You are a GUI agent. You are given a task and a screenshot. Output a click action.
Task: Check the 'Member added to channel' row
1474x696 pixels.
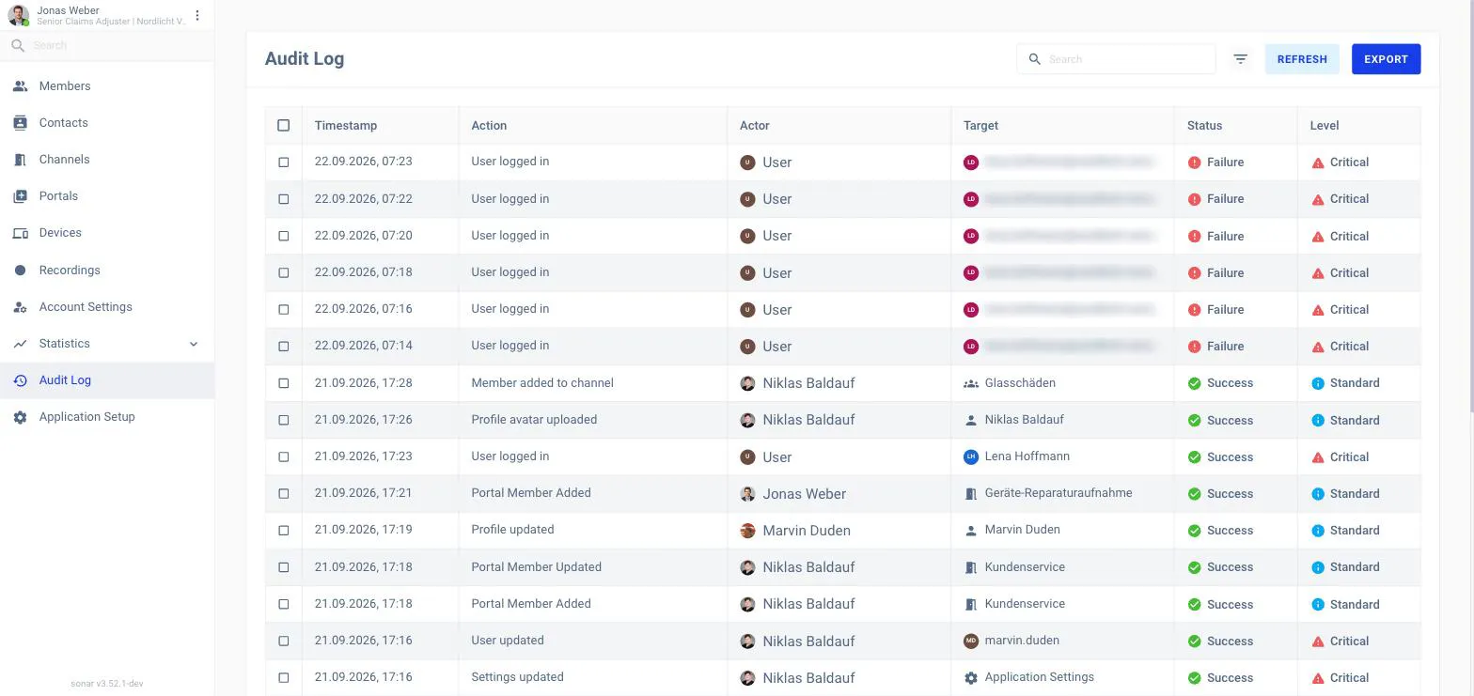[284, 383]
